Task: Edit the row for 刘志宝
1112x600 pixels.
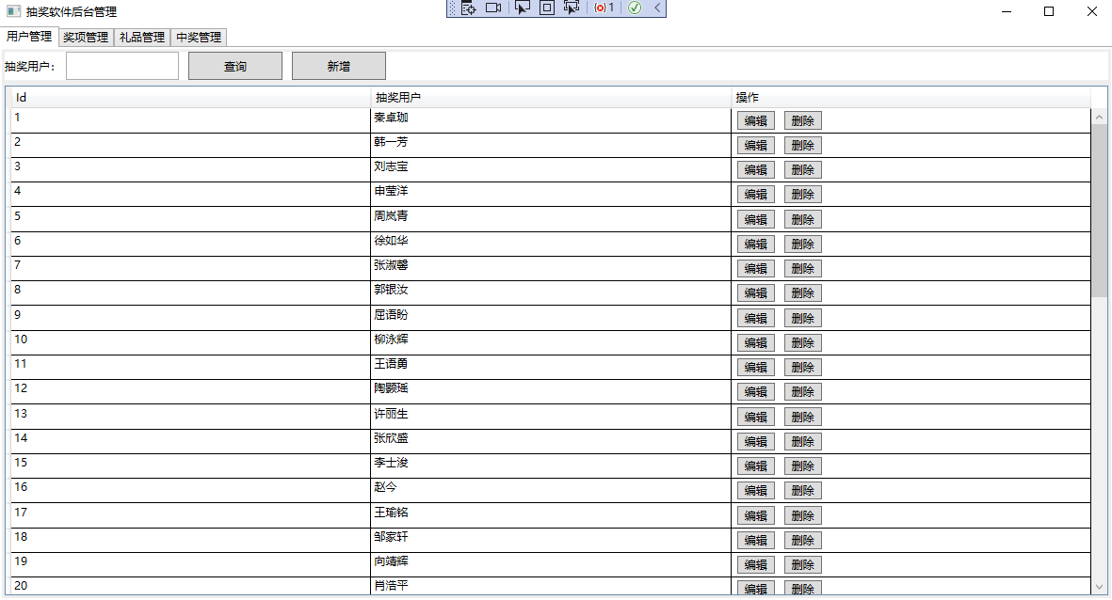Action: [755, 170]
